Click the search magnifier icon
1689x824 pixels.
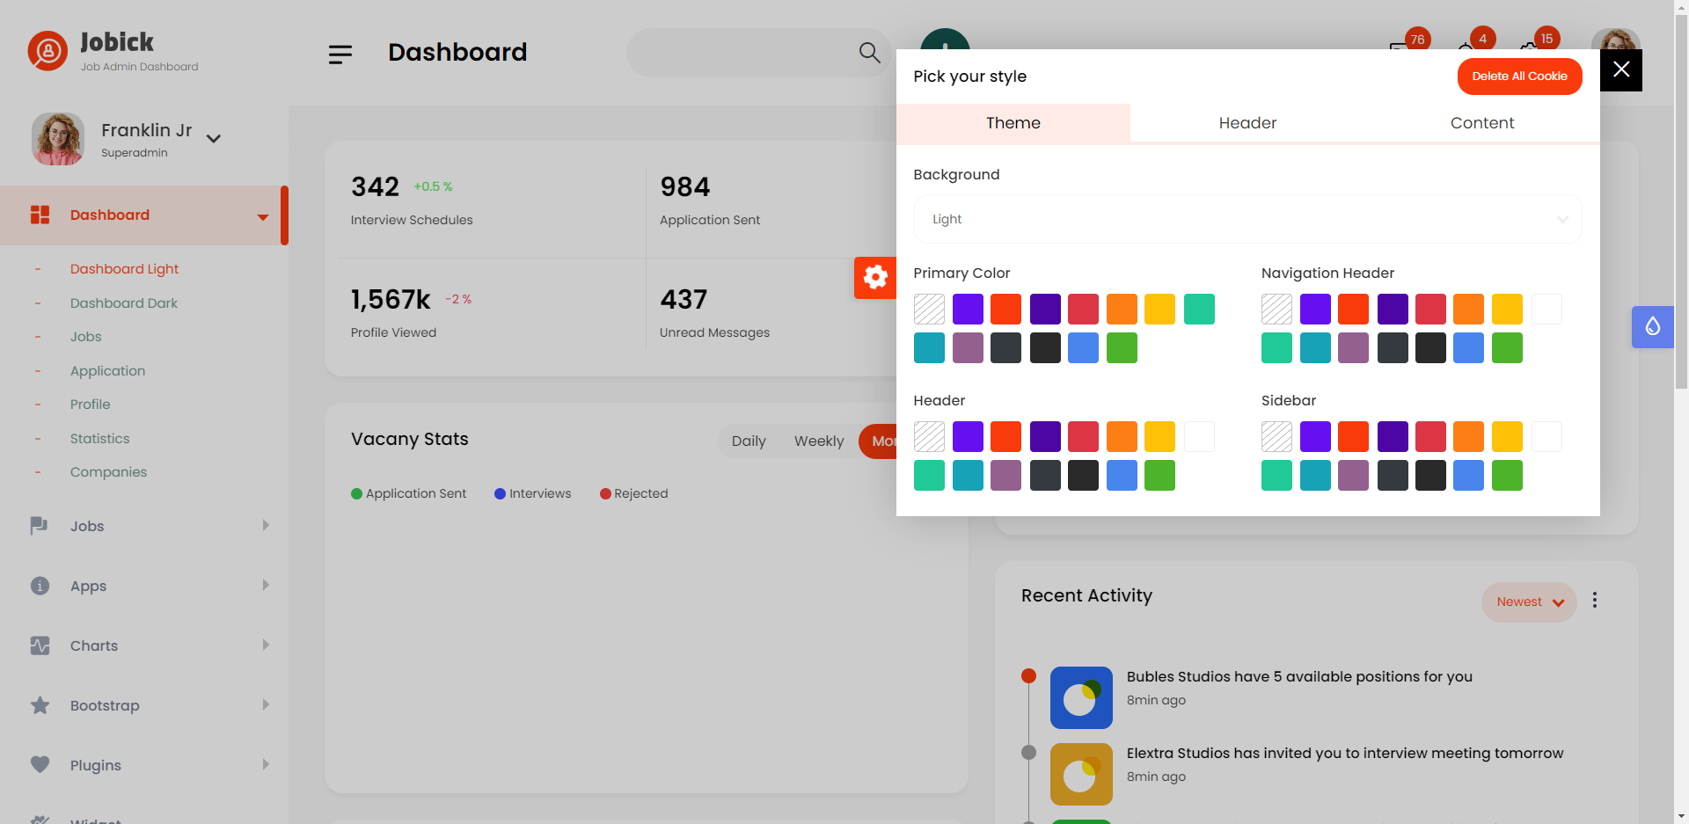869,53
